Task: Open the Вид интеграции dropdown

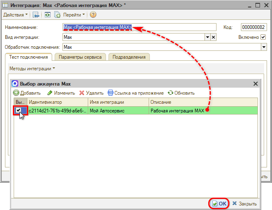Action: (x=207, y=37)
